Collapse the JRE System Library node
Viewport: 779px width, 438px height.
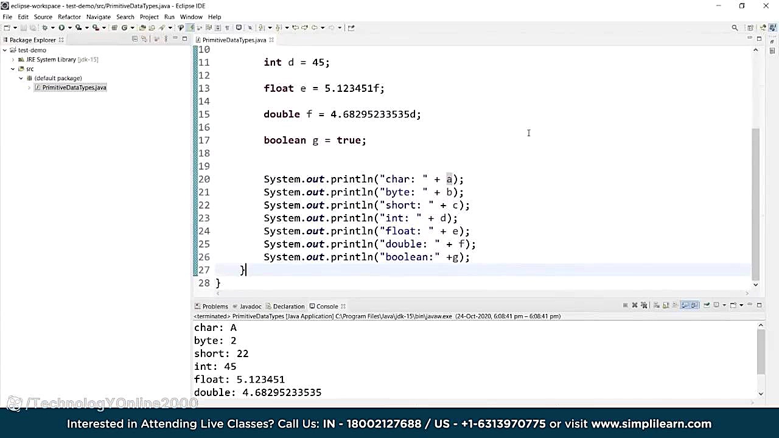click(x=12, y=59)
